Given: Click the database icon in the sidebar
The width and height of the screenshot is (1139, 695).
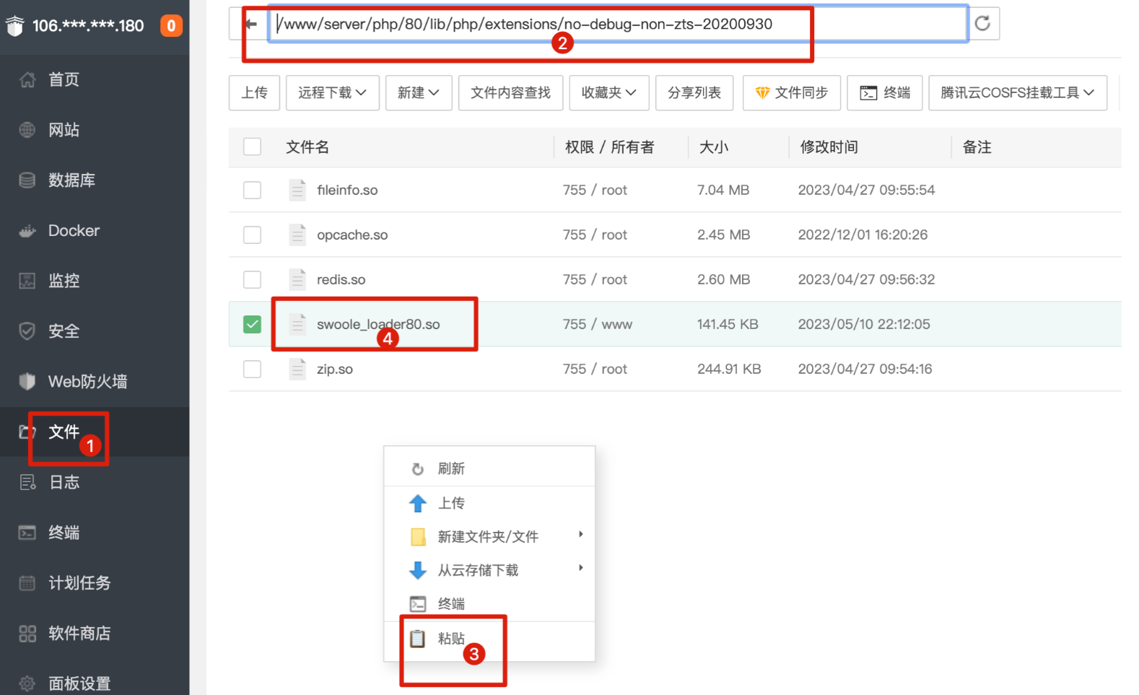Looking at the screenshot, I should 27,180.
